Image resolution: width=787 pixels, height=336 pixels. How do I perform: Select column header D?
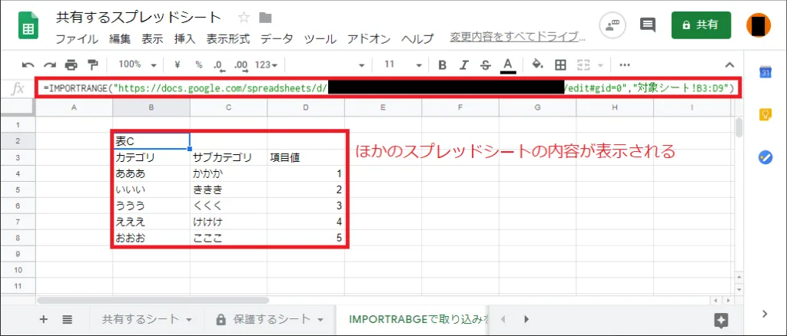306,107
